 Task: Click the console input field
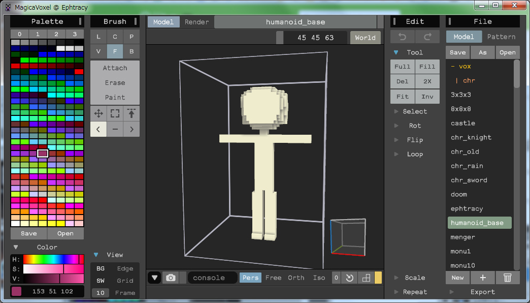coord(212,278)
